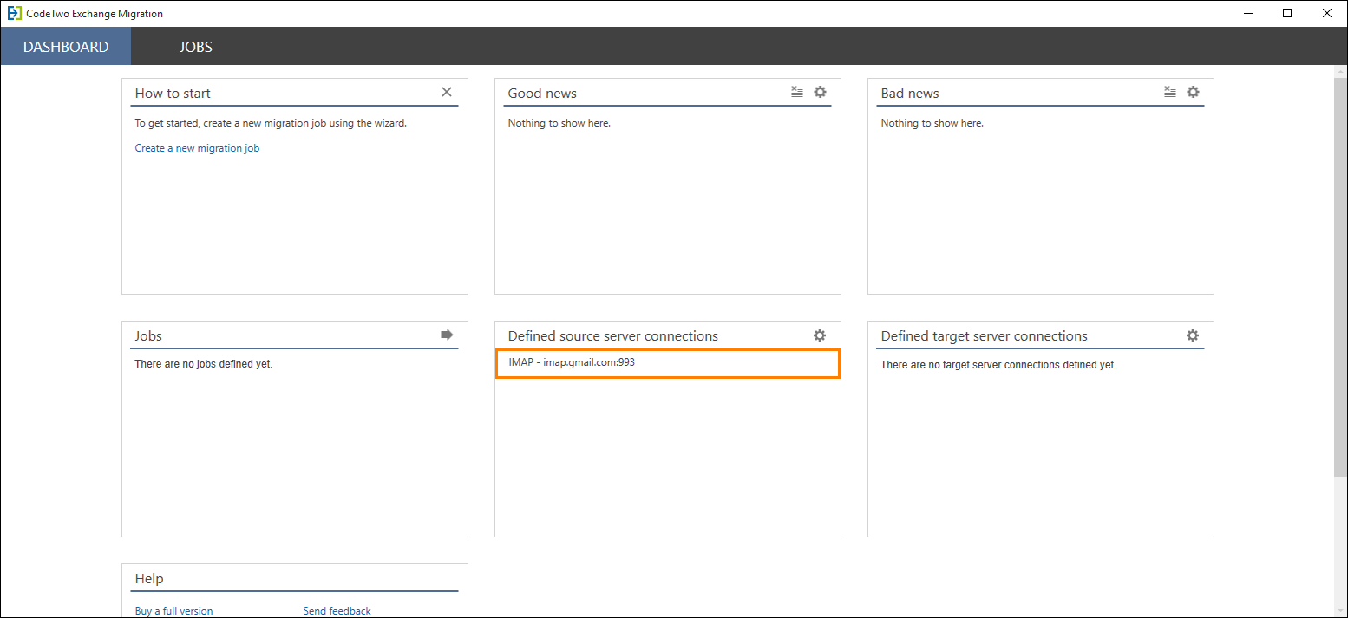Clear the Bad news list
The image size is (1348, 618).
[1170, 92]
